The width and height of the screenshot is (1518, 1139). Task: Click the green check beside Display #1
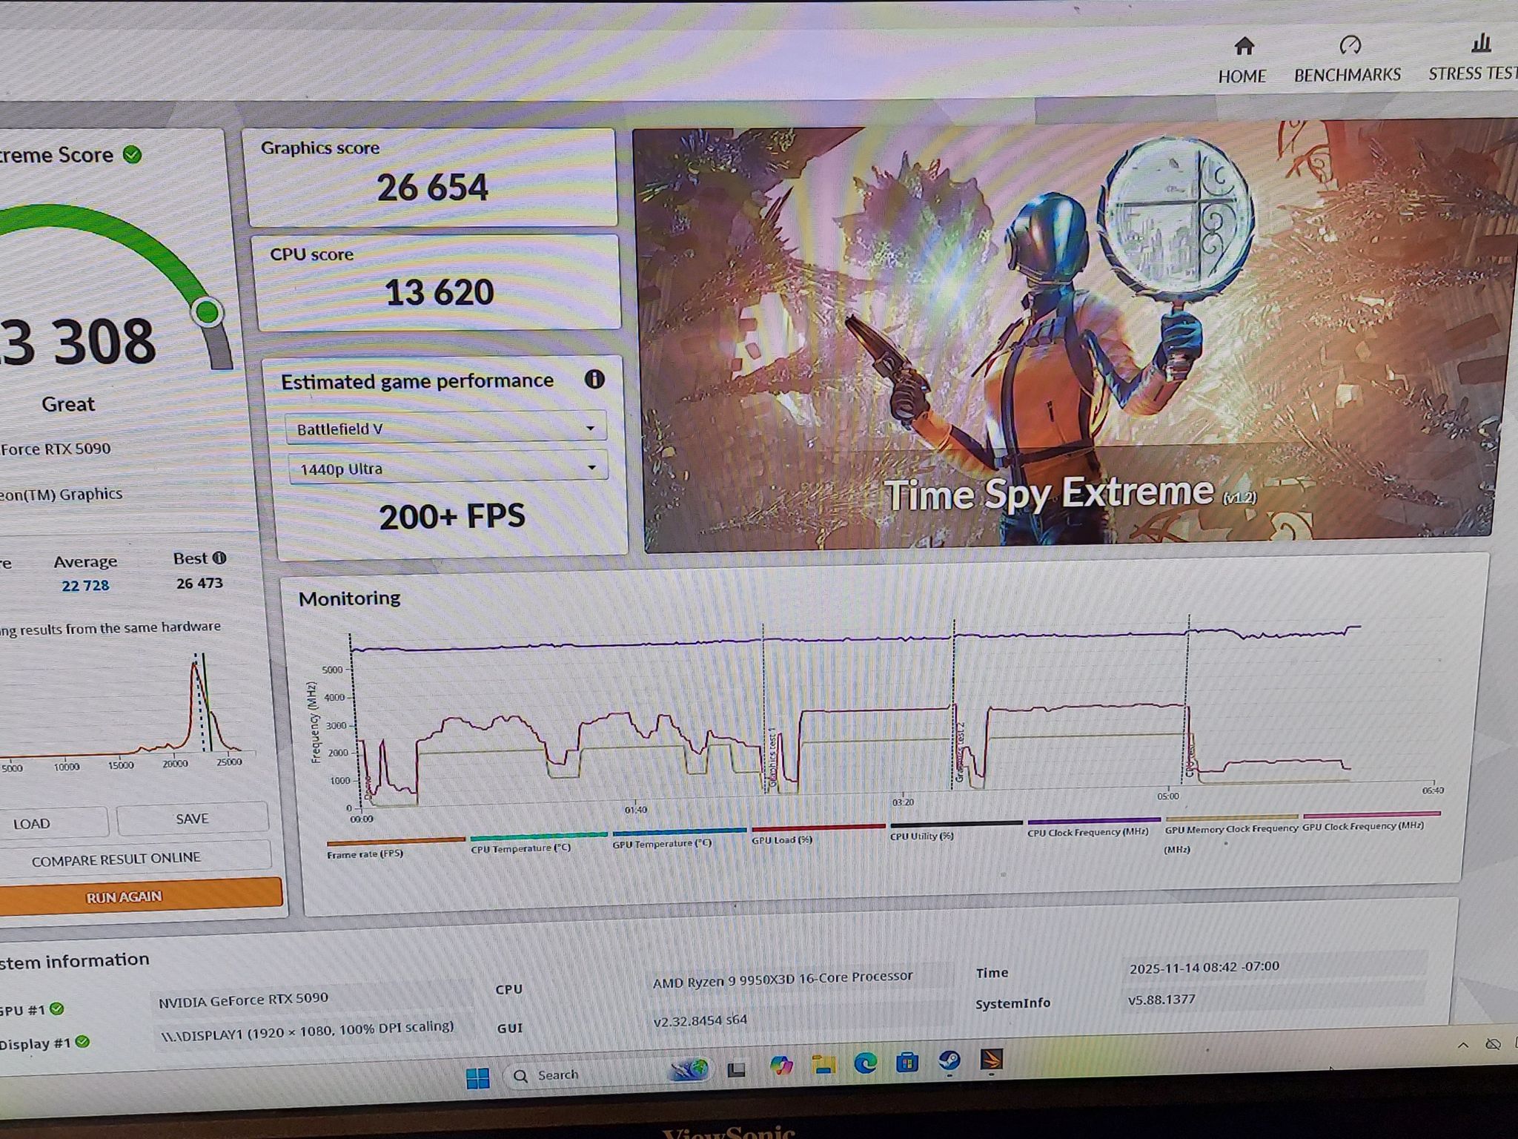(x=82, y=1042)
